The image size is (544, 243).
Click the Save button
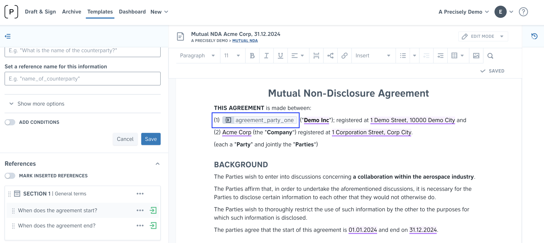(x=151, y=139)
